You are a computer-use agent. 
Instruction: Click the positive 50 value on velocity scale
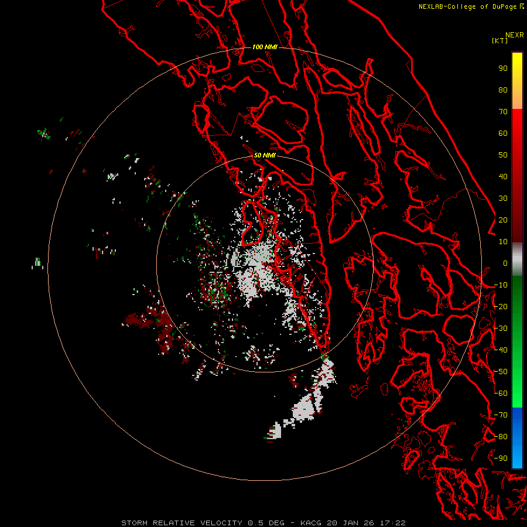pyautogui.click(x=503, y=155)
